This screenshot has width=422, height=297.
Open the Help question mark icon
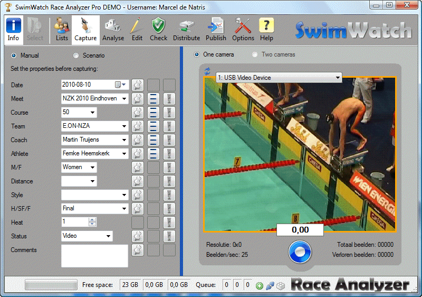[x=266, y=30]
